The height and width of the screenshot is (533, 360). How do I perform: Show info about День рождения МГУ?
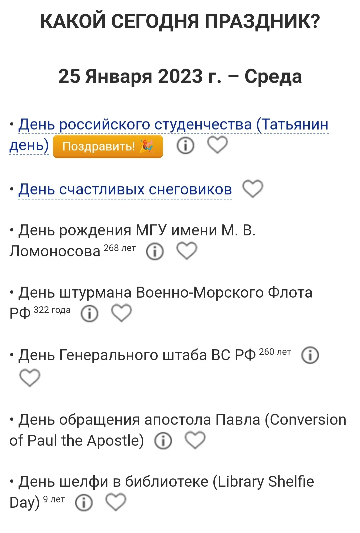pyautogui.click(x=155, y=251)
